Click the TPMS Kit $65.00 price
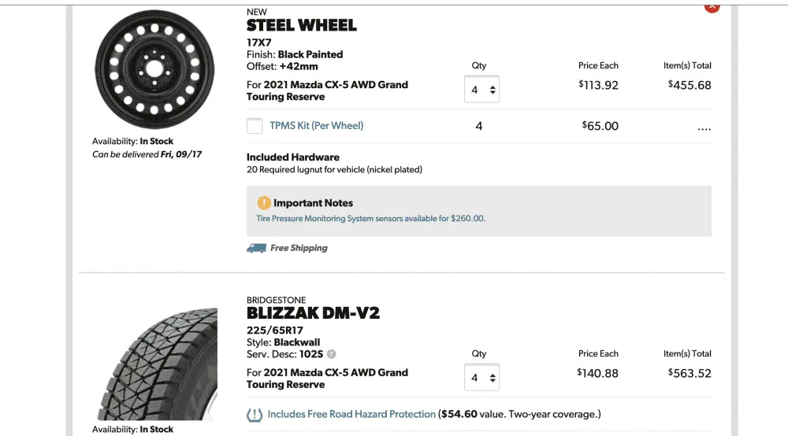The height and width of the screenshot is (436, 788). [x=600, y=125]
